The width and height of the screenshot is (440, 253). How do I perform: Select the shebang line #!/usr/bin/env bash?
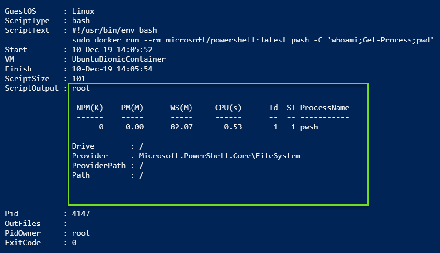(x=115, y=30)
